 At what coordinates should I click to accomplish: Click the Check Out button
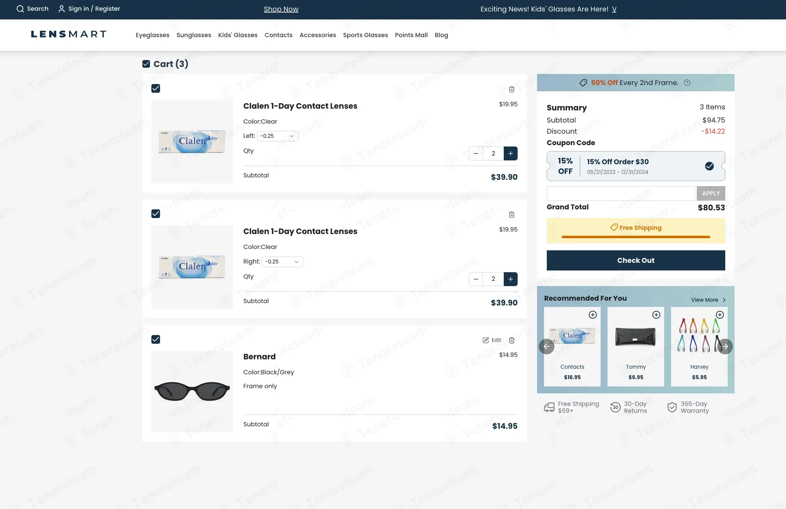point(636,260)
